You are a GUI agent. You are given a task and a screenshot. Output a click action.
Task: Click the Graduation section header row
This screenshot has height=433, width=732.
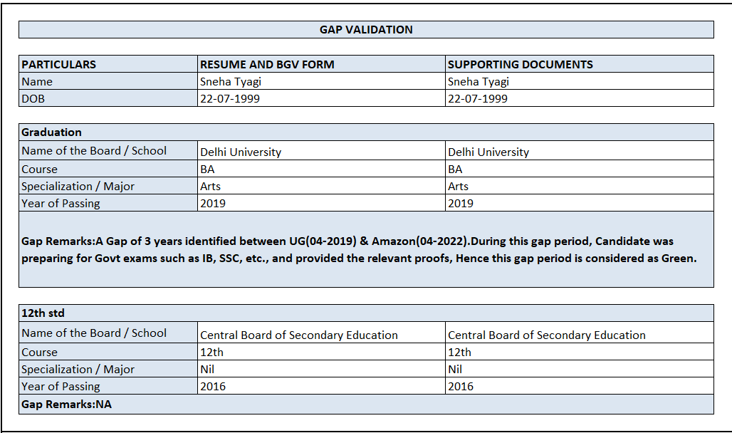point(366,132)
